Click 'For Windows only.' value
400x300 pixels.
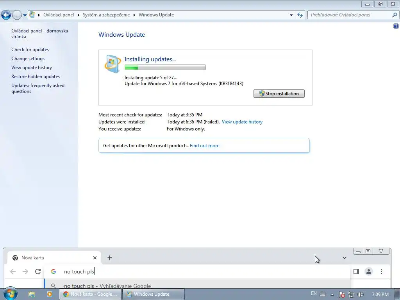pyautogui.click(x=186, y=129)
